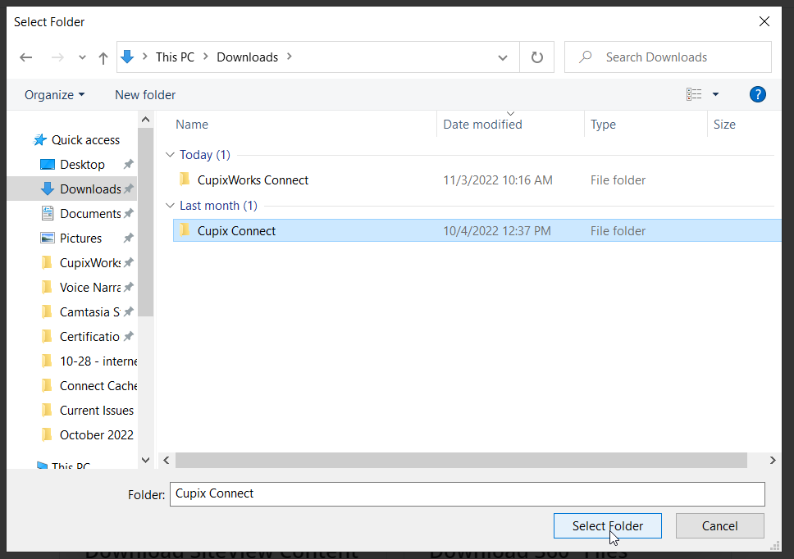The image size is (794, 559).
Task: Click date 10/4/2022 12:37 PM
Action: [x=497, y=230]
